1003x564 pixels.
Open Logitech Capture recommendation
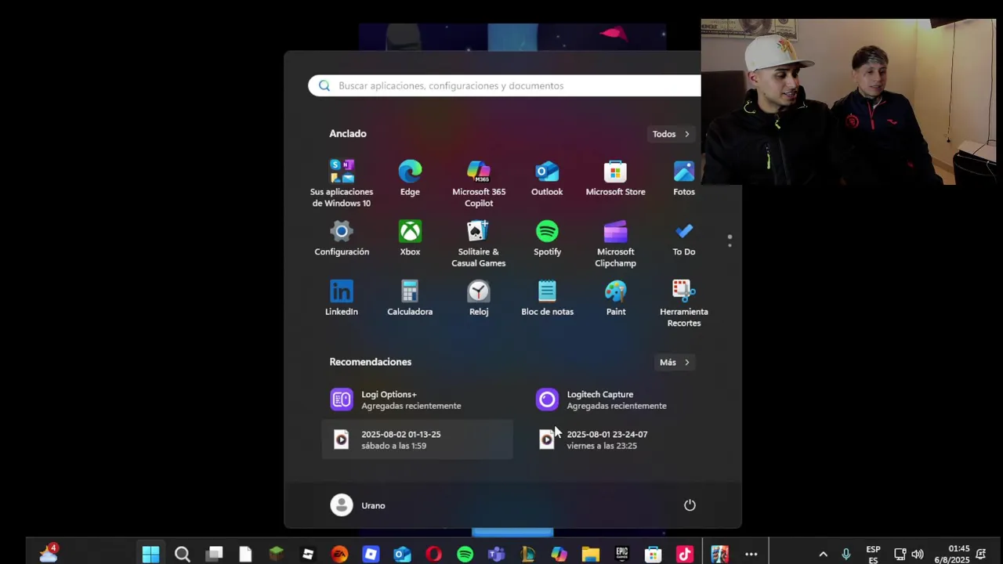623,399
